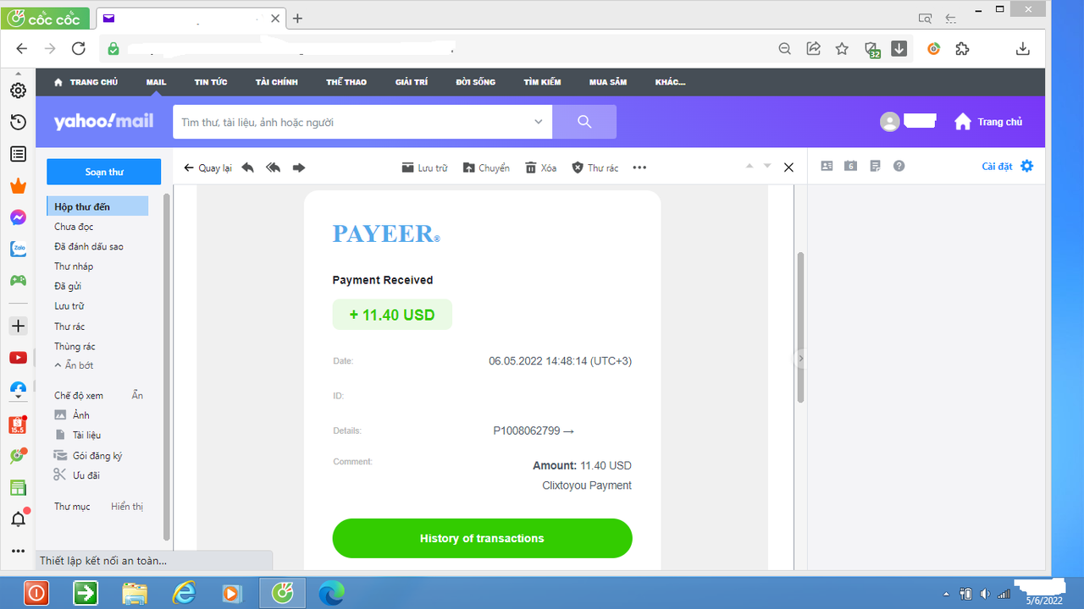The image size is (1084, 609).
Task: Open reading list sidebar icon
Action: [x=18, y=154]
